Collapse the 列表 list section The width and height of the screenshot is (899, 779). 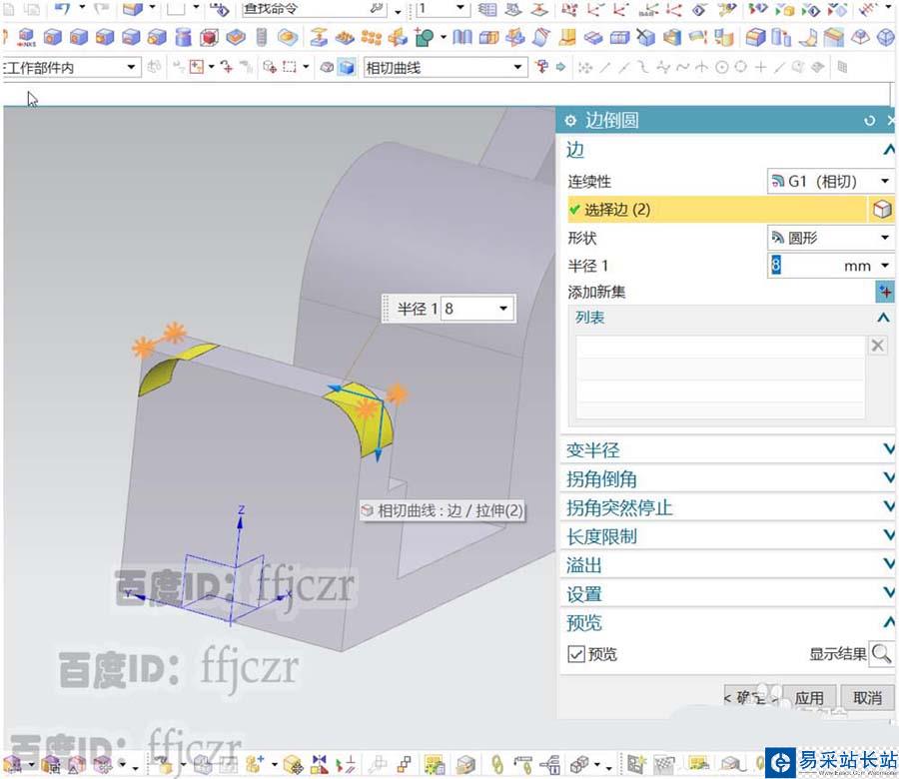coord(883,317)
